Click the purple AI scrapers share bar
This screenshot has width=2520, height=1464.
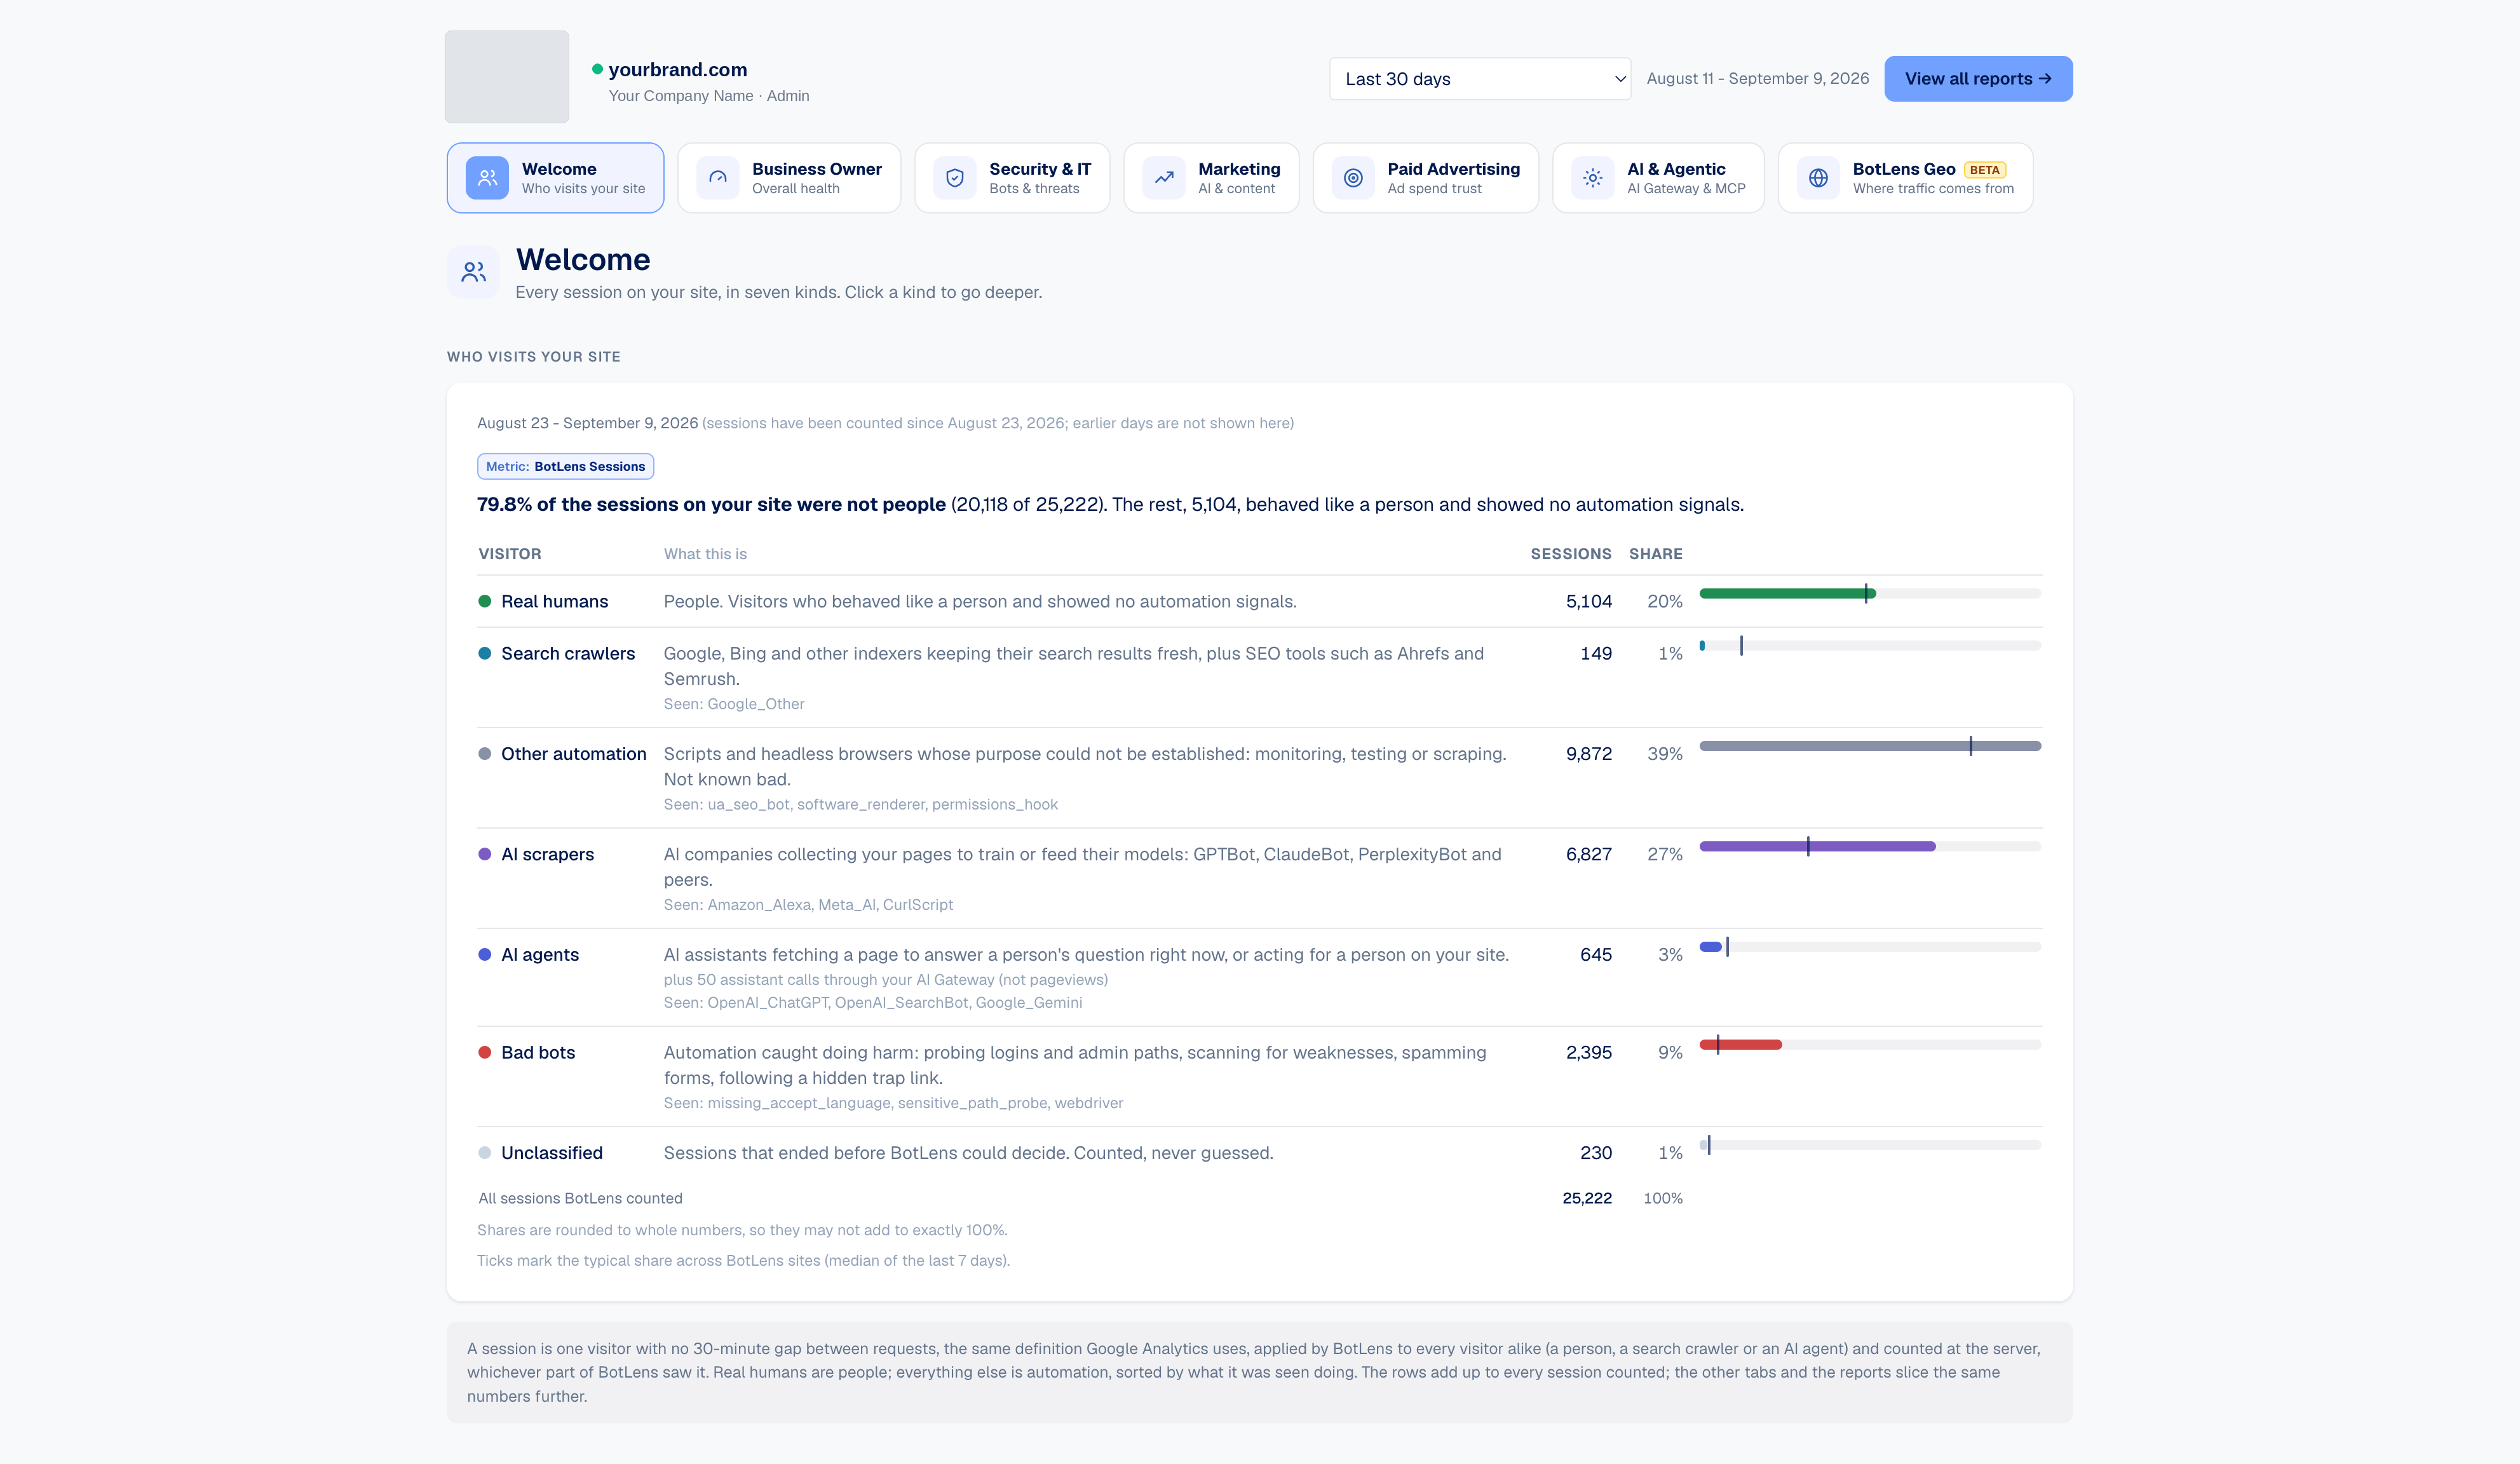click(x=1817, y=846)
